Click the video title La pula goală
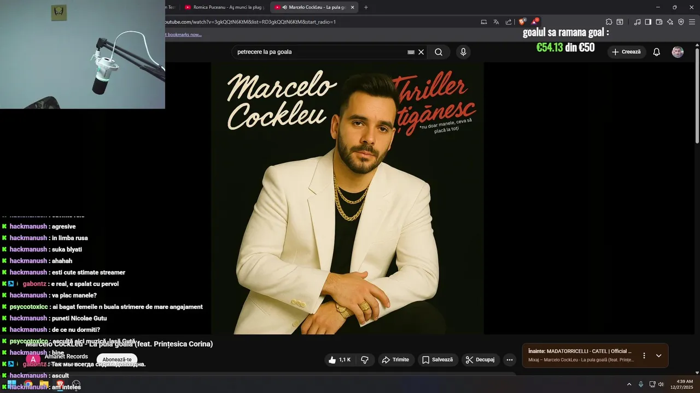Image resolution: width=700 pixels, height=393 pixels. point(119,344)
